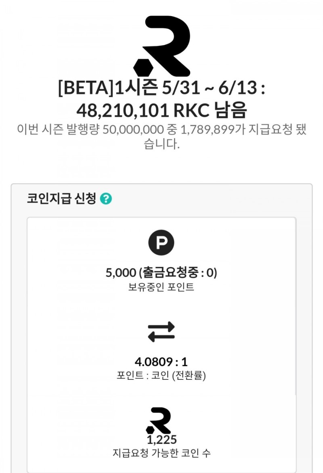
Task: Click the 포인트 : 코인 (전환률) label
Action: 161,376
